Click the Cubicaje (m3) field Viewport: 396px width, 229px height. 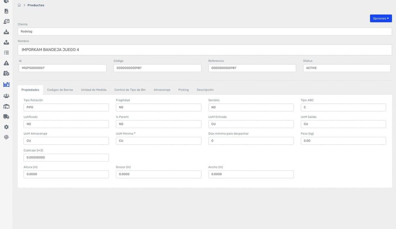[x=66, y=158]
